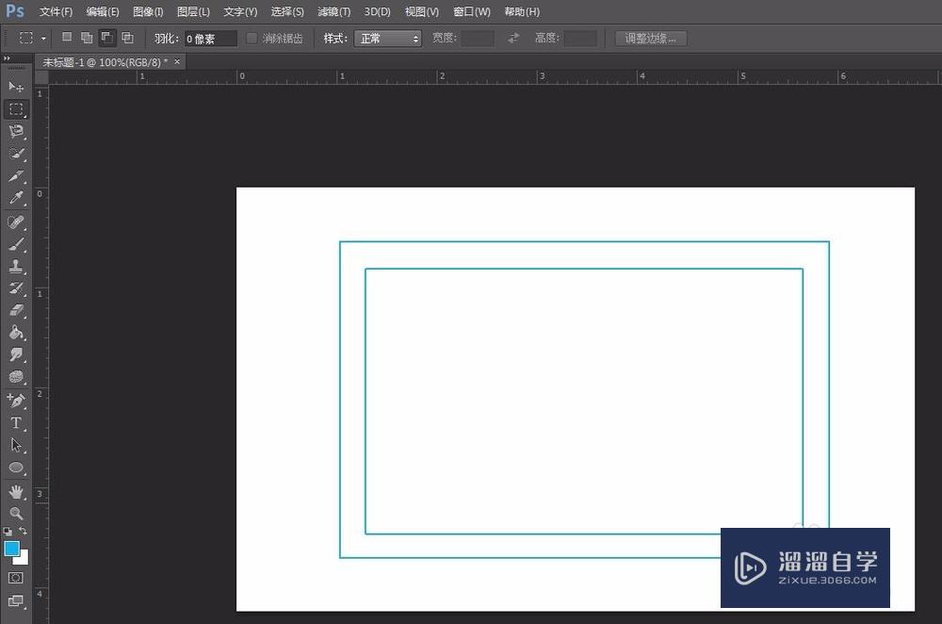The height and width of the screenshot is (624, 942).
Task: Choose Add to Selection mode
Action: (87, 38)
